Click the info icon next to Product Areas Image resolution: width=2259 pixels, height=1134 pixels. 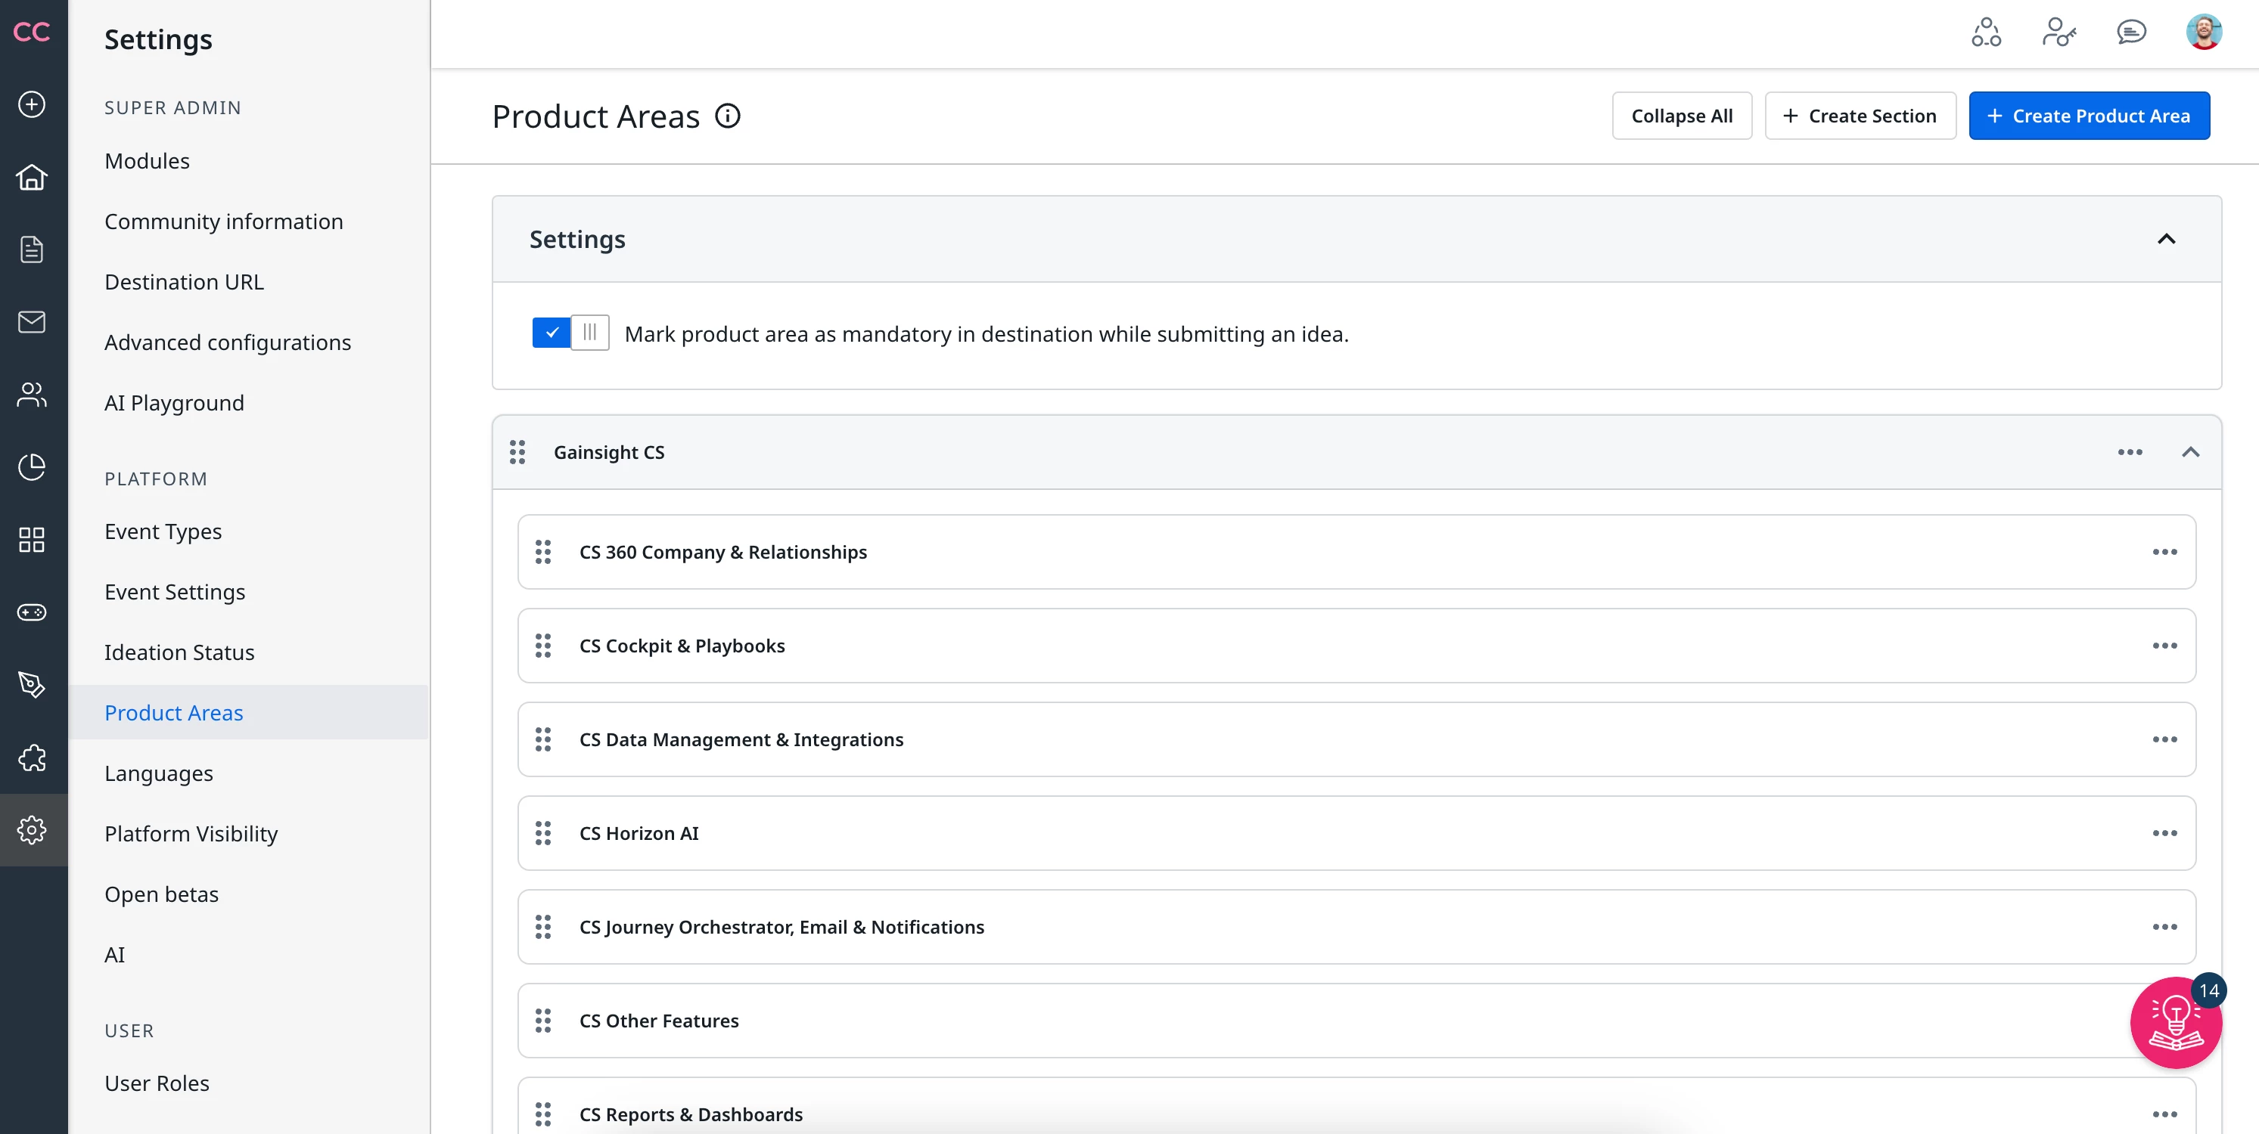tap(728, 116)
